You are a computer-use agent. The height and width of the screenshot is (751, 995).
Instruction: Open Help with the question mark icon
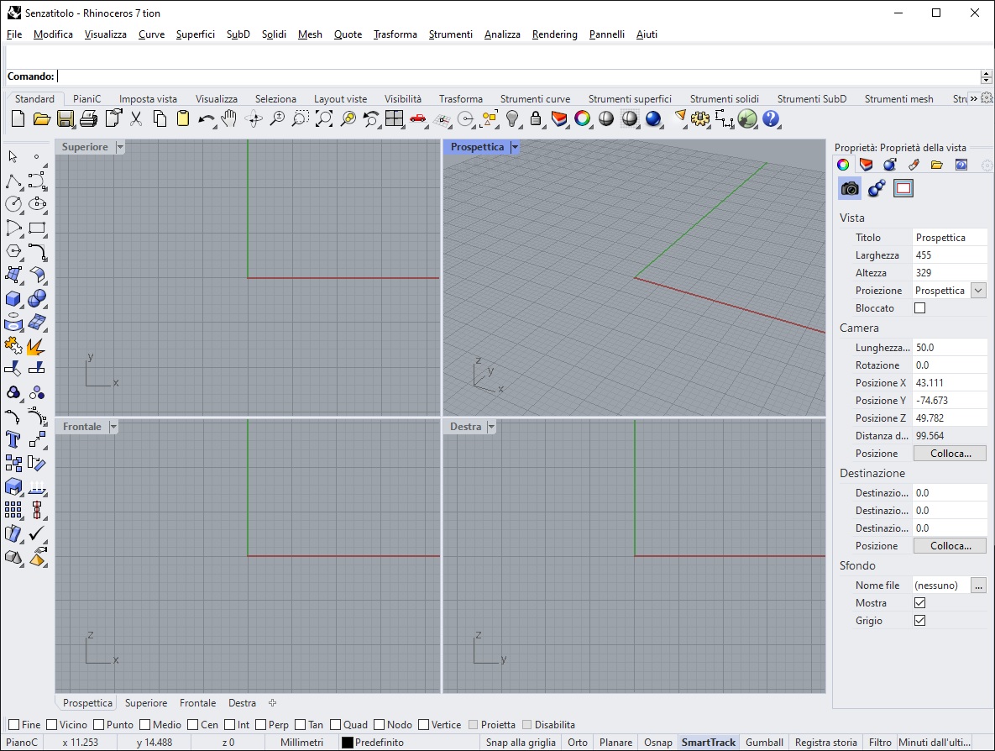(770, 118)
